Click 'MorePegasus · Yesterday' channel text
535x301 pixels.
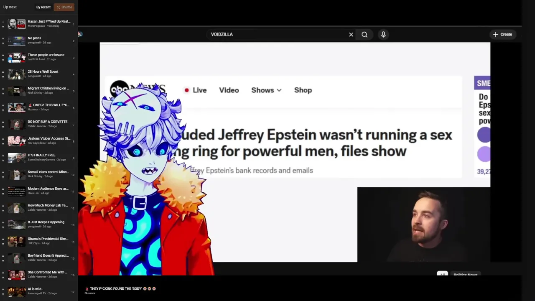(x=43, y=26)
